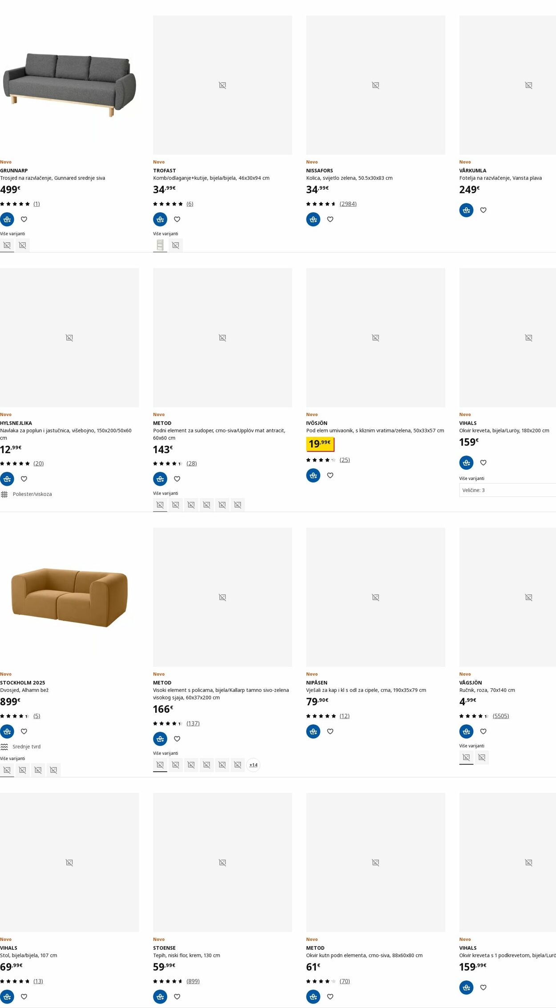
Task: Add METOD 143€ sink base element to cart
Action: [x=160, y=479]
